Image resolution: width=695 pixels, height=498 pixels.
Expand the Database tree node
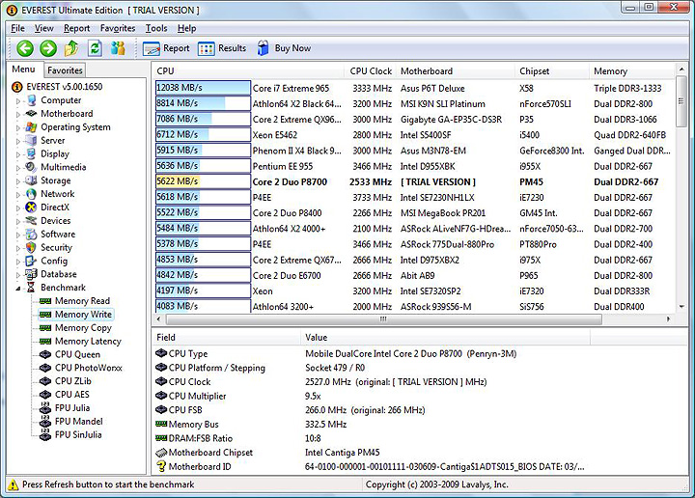[x=18, y=275]
